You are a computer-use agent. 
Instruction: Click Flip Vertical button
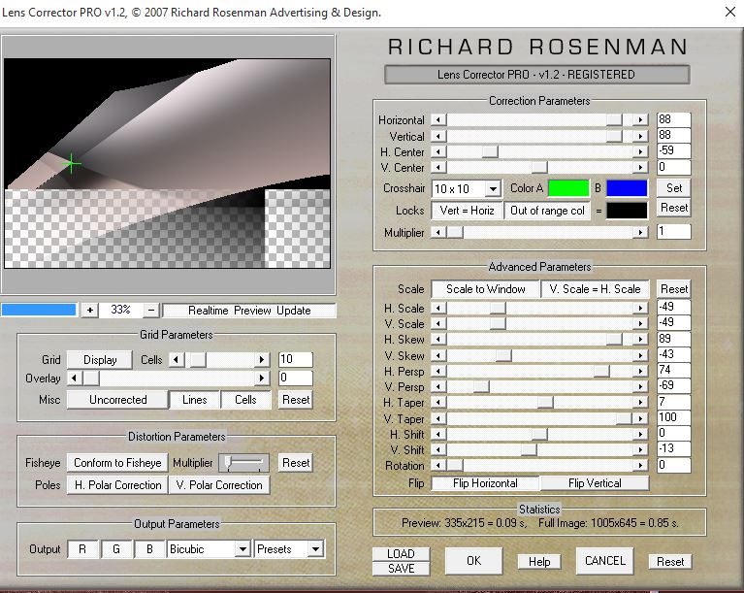pyautogui.click(x=595, y=483)
